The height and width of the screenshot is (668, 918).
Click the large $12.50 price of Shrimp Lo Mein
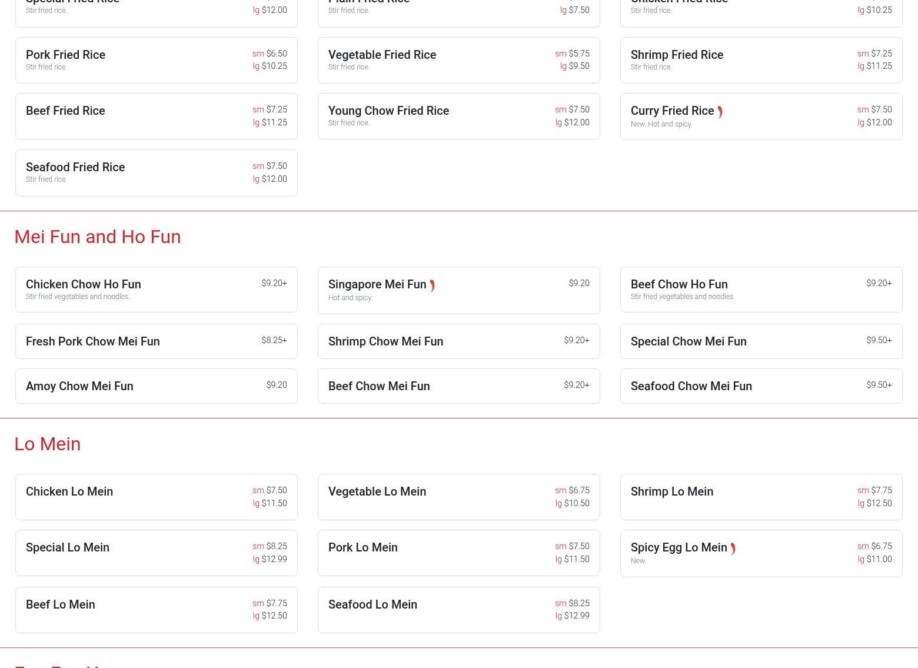(879, 503)
